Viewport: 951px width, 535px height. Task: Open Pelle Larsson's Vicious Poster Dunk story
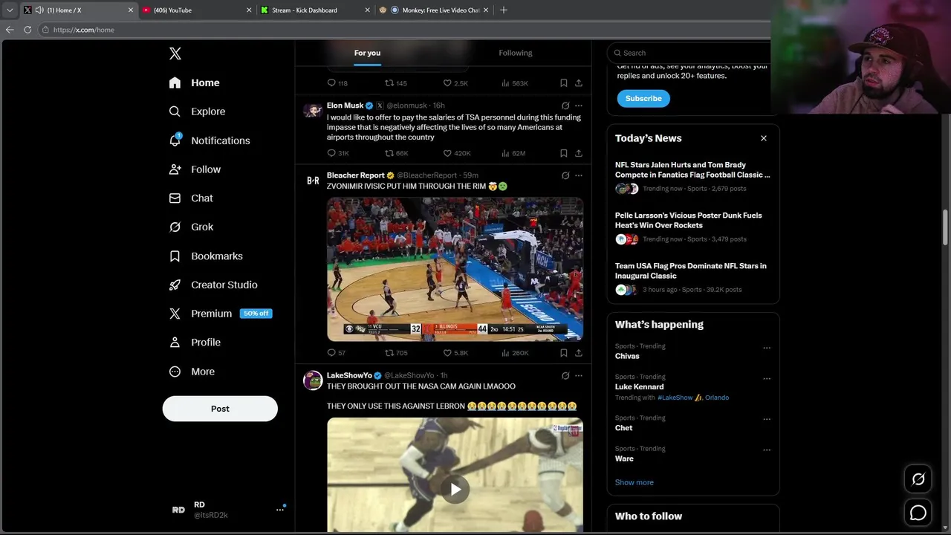point(692,229)
